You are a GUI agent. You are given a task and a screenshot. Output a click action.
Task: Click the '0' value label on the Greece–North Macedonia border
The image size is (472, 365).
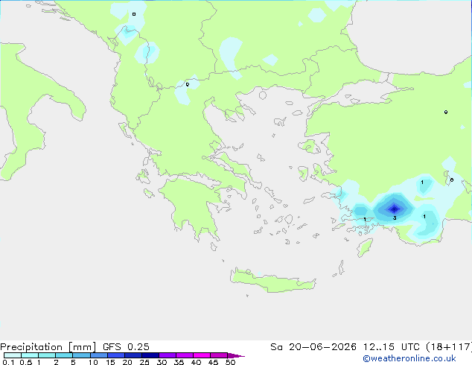[x=187, y=84]
